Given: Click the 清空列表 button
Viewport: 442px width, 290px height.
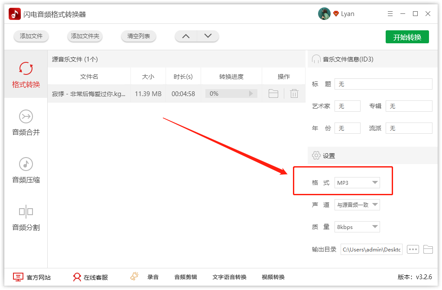Looking at the screenshot, I should pyautogui.click(x=138, y=36).
